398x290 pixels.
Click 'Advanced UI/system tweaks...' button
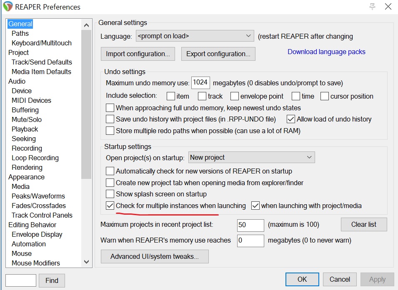coord(154,256)
